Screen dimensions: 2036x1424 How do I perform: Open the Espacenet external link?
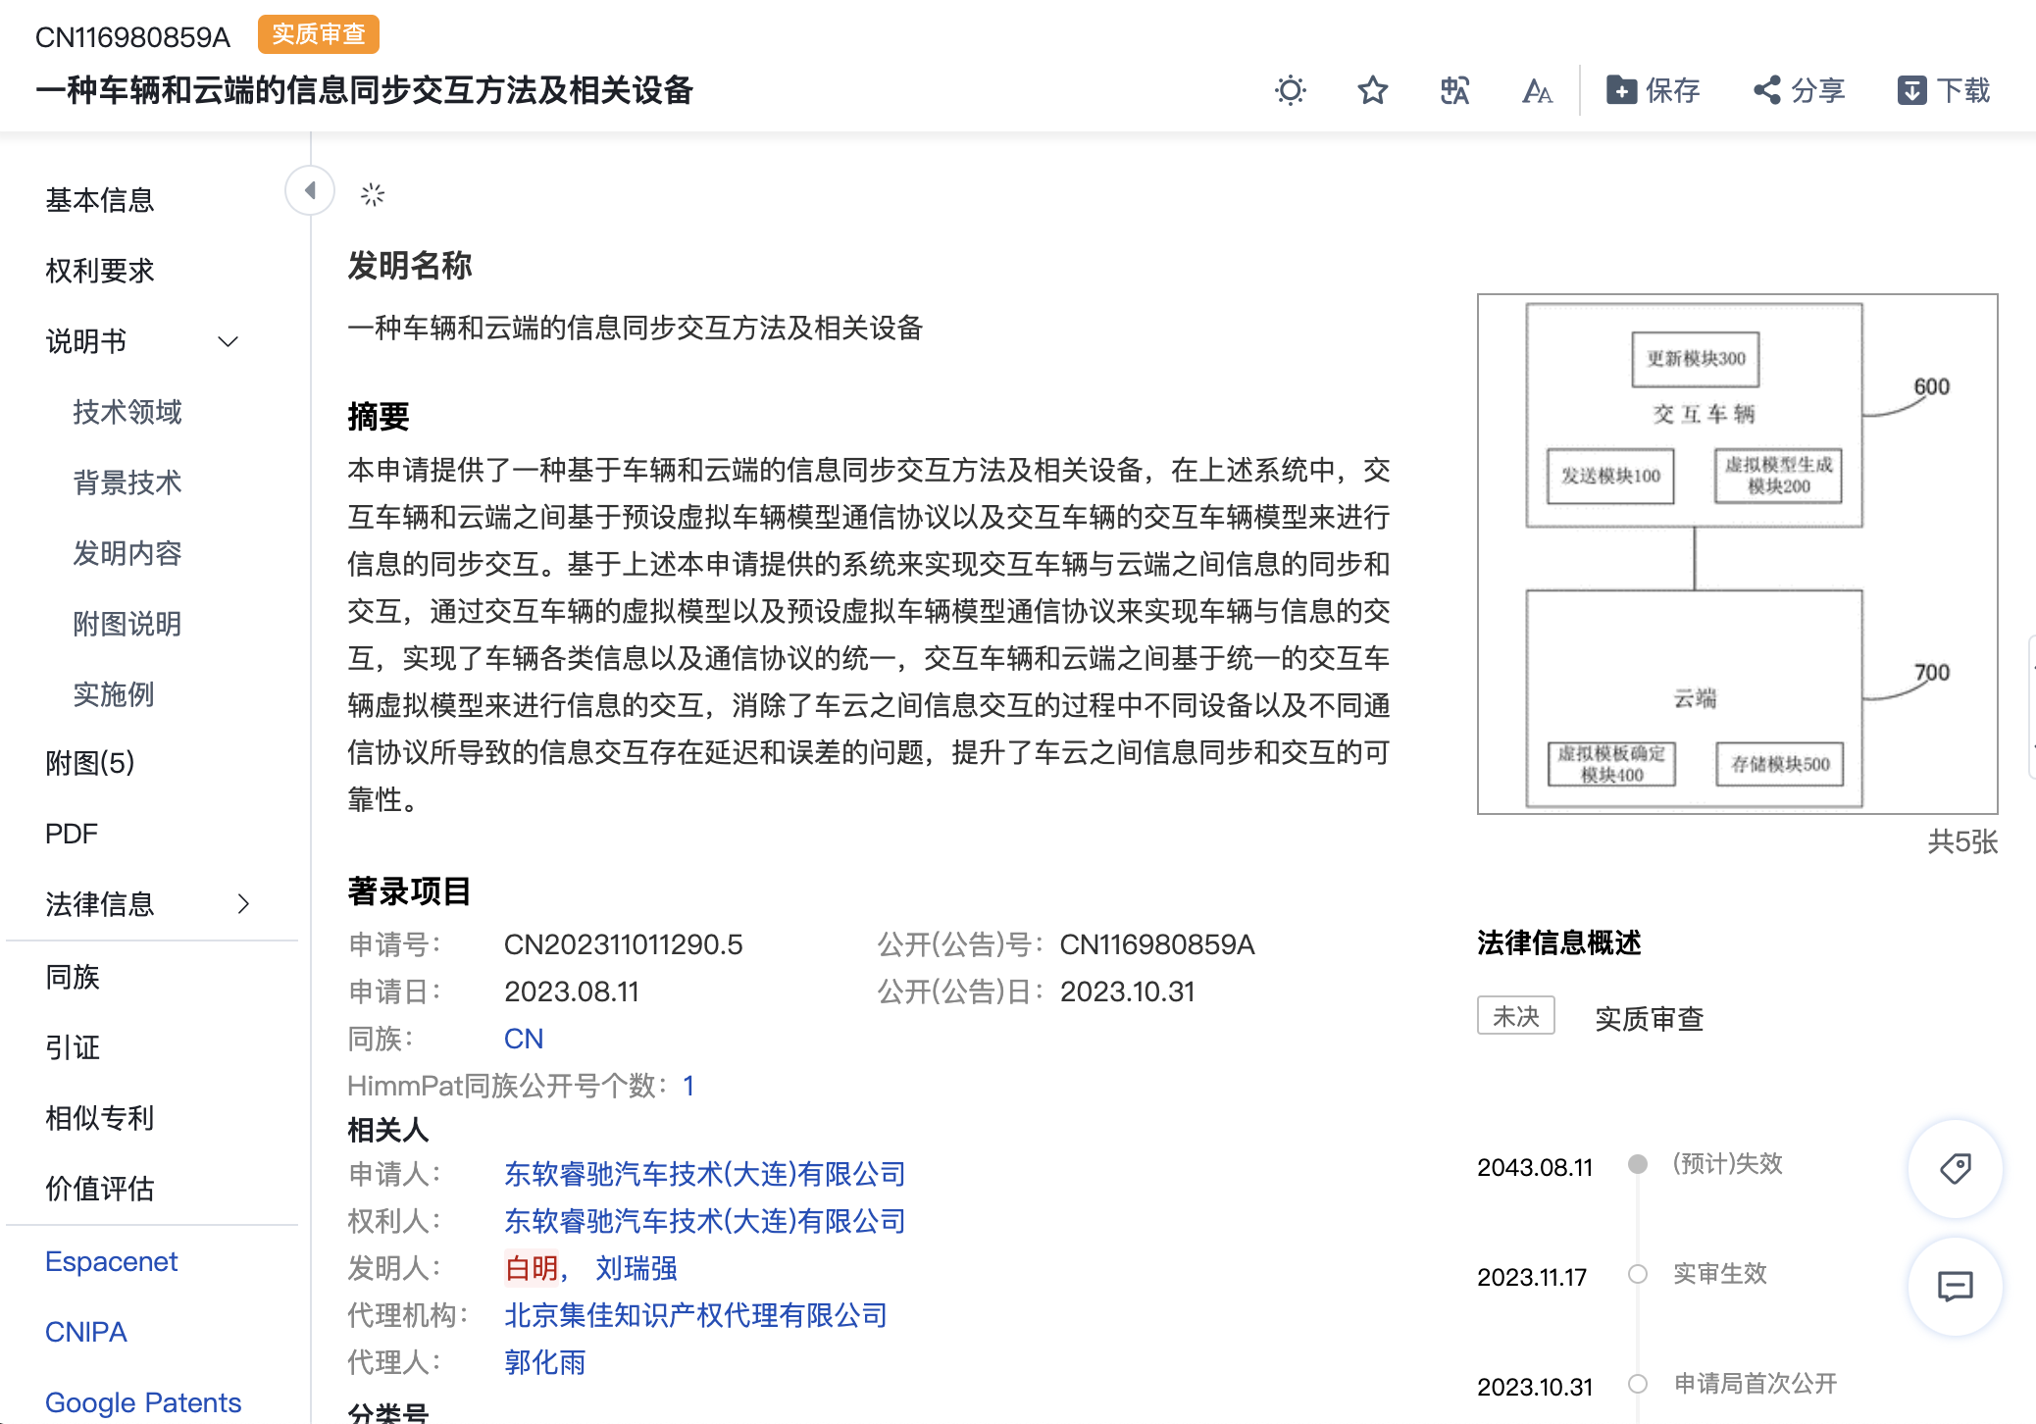[x=112, y=1261]
